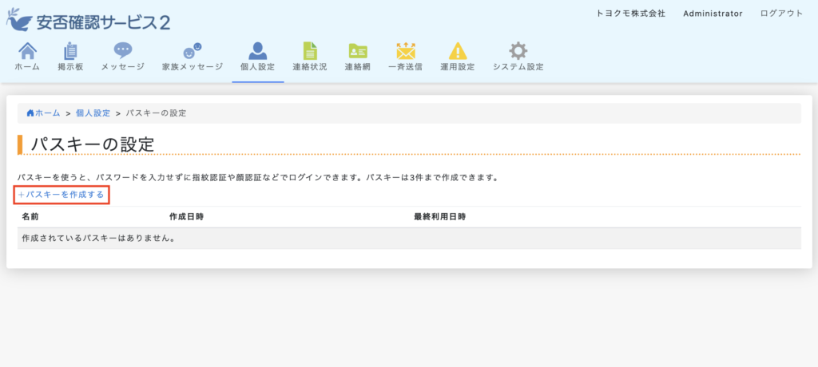
Task: Open the 家族メッセージ smiley faces icon
Action: click(x=193, y=51)
